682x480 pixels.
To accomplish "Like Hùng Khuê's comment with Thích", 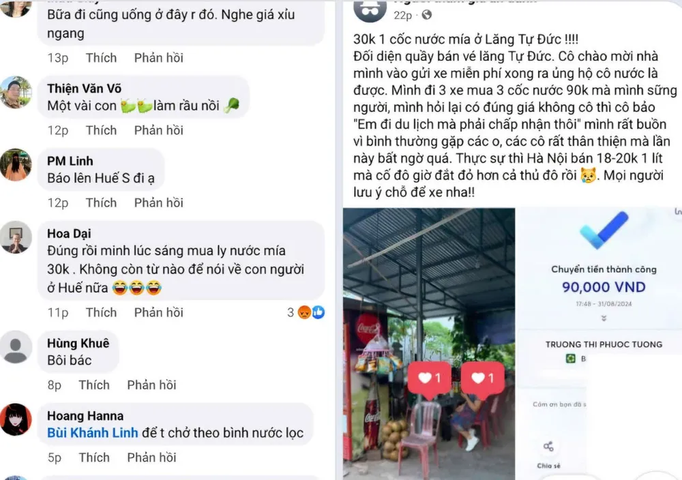I will (x=94, y=385).
